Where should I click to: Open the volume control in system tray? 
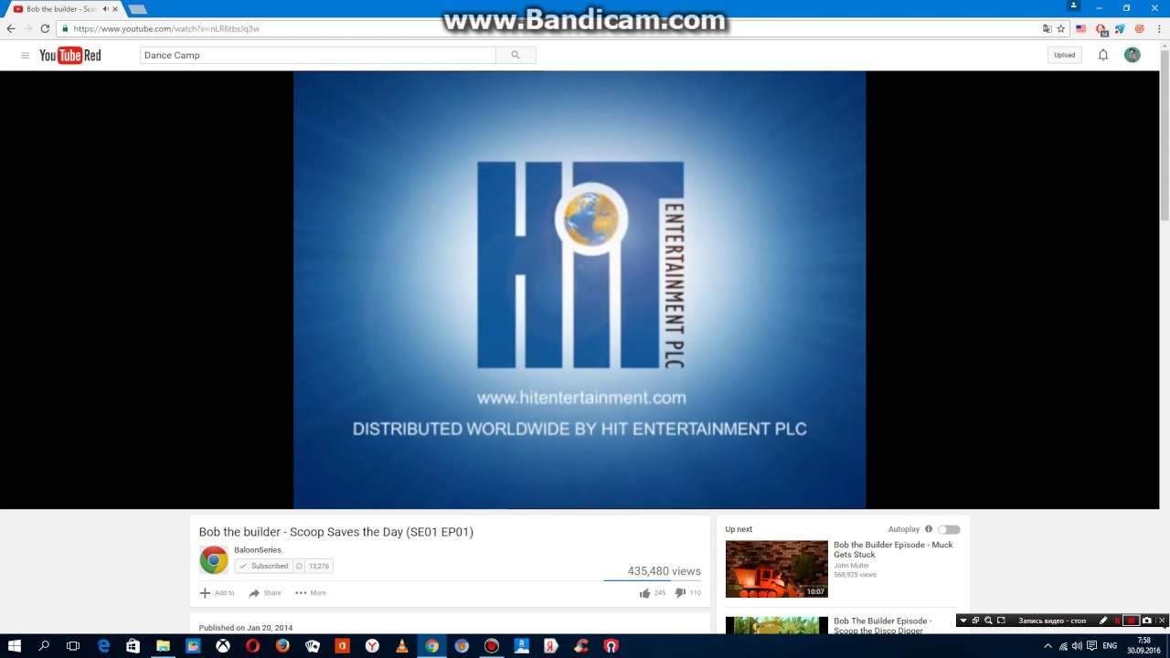click(1077, 646)
